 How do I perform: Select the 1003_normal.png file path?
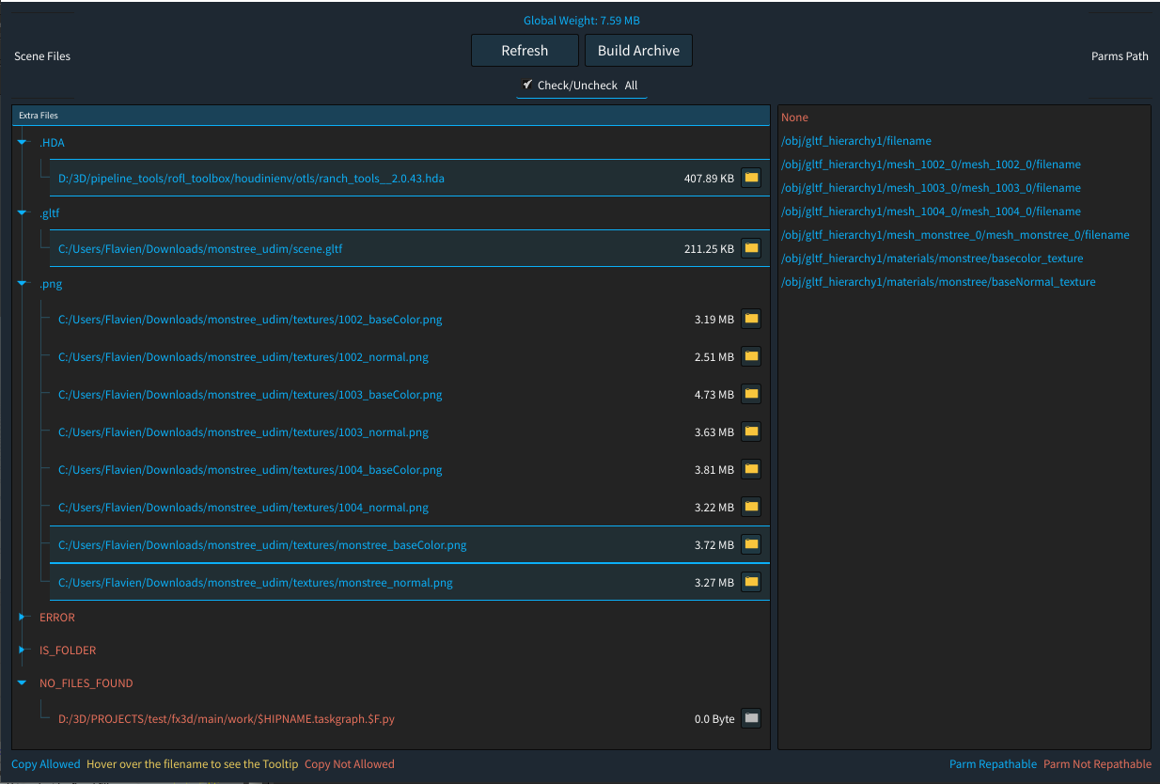pos(243,432)
